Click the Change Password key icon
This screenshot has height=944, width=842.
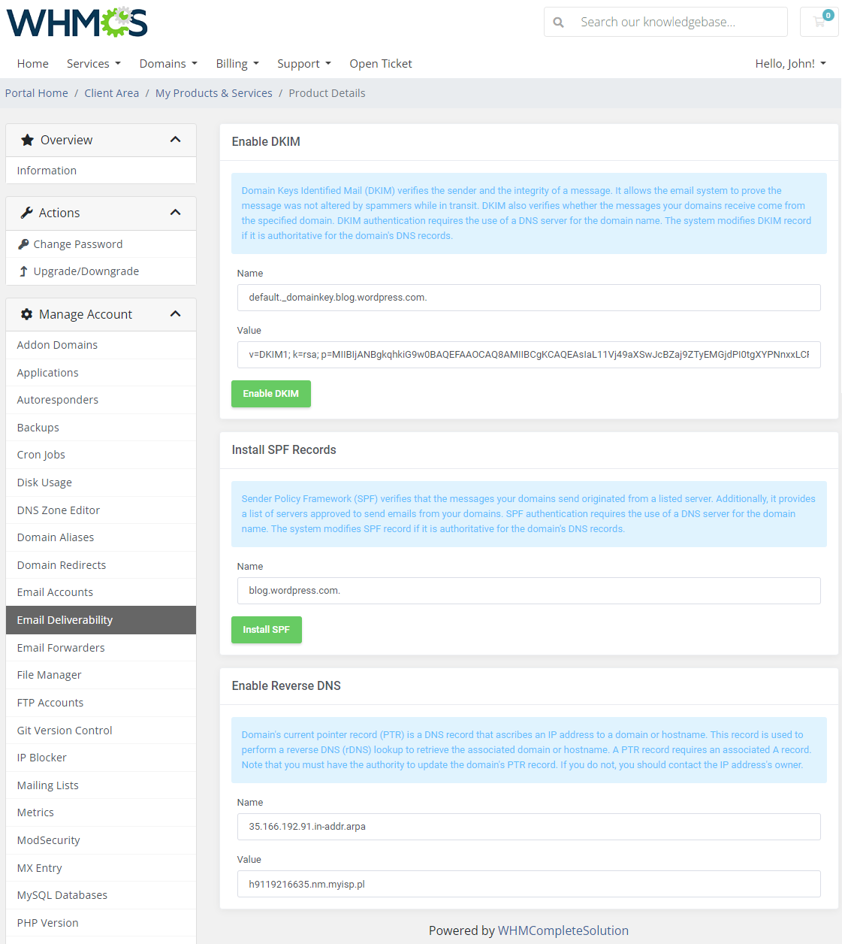coord(23,244)
